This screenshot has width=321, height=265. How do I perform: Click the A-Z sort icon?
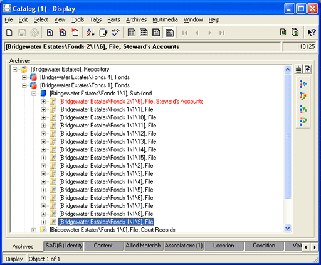90,33
